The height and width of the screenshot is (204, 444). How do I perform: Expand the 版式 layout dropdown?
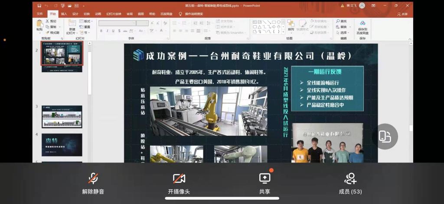86,21
